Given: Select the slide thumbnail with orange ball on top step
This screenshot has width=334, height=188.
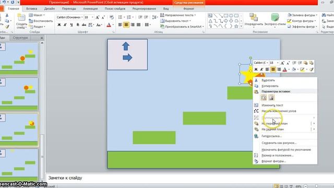Looking at the screenshot, I should (x=19, y=94).
